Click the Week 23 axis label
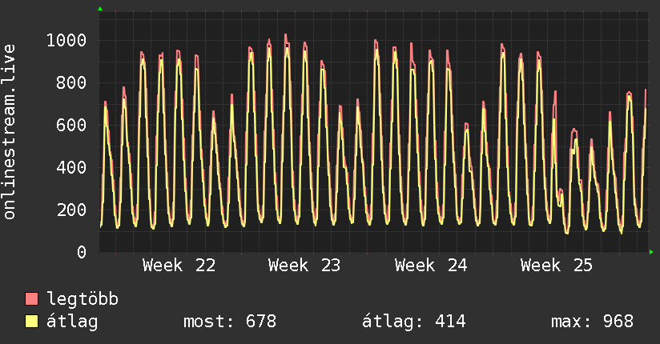 pos(304,266)
